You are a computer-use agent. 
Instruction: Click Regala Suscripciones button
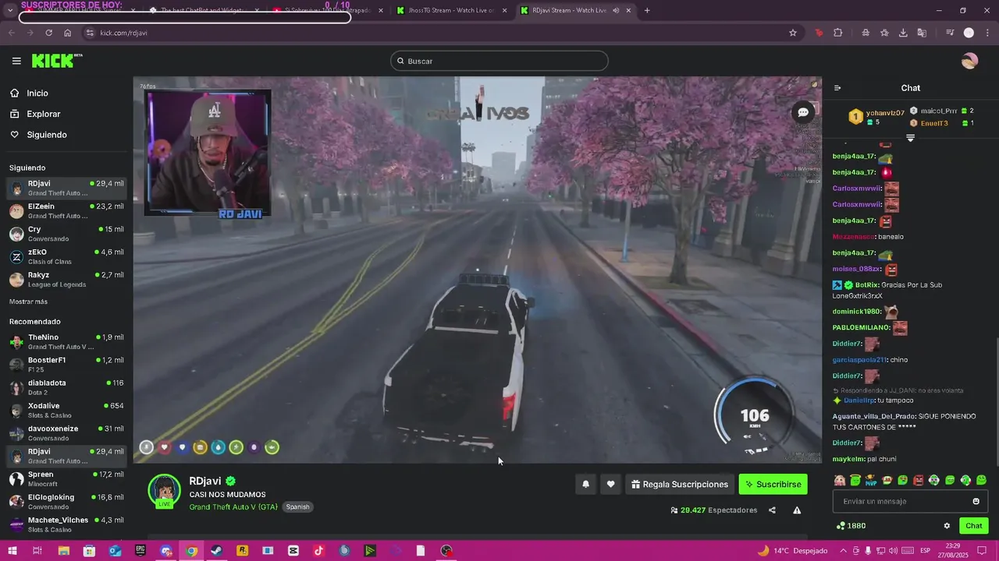[680, 485]
